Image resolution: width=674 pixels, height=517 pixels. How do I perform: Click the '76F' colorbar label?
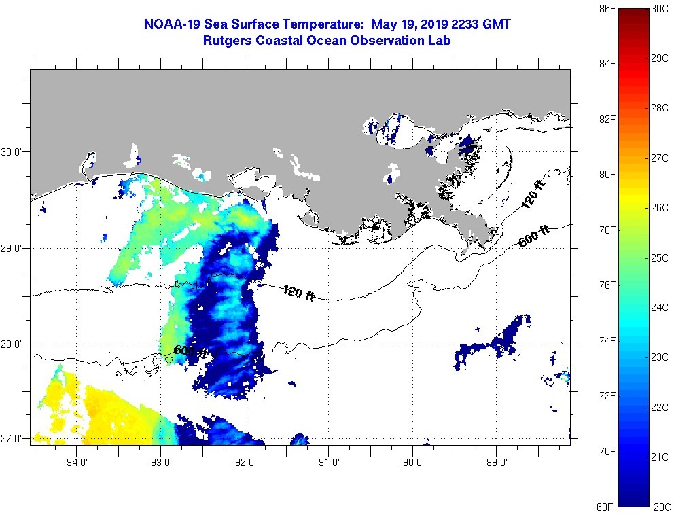607,285
